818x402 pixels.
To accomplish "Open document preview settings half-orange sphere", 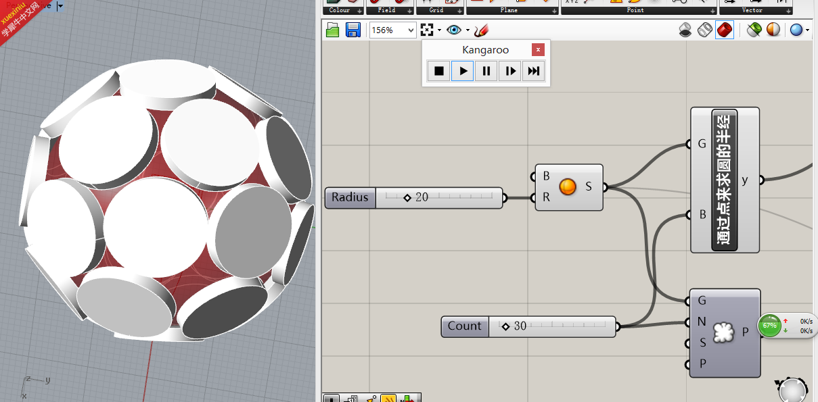I will 773,30.
